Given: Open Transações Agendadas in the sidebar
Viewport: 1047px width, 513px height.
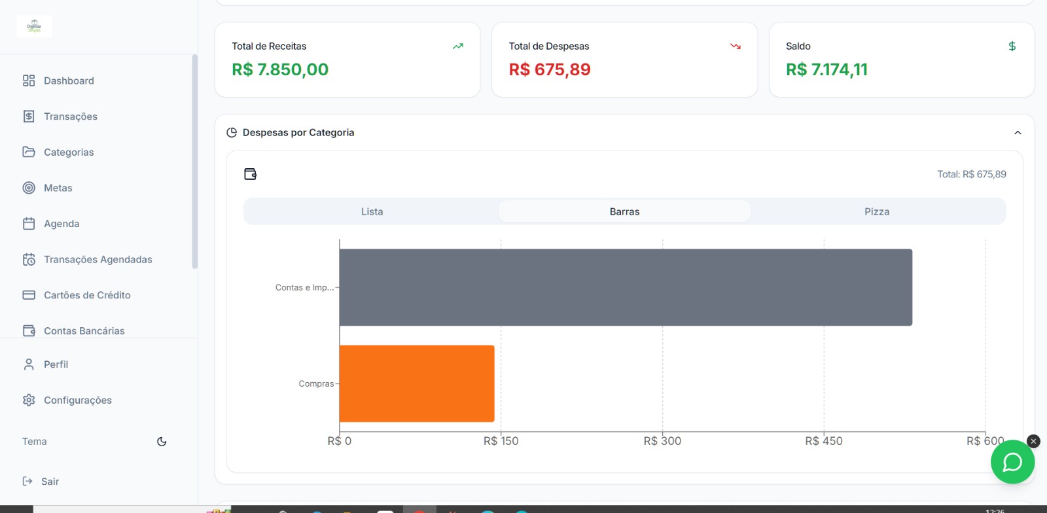Looking at the screenshot, I should (x=98, y=259).
